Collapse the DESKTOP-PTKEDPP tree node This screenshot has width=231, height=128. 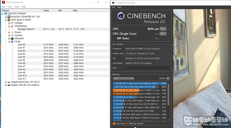tap(3, 14)
